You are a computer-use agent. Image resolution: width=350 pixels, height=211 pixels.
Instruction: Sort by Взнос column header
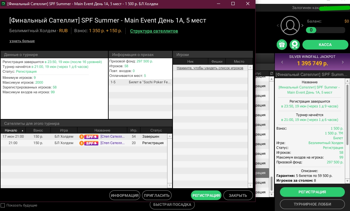click(38, 130)
